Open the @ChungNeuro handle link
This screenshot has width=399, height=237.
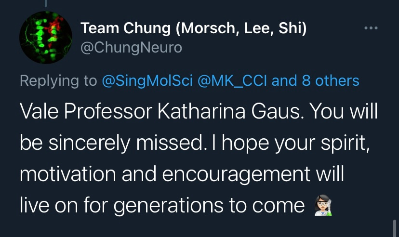(x=131, y=48)
